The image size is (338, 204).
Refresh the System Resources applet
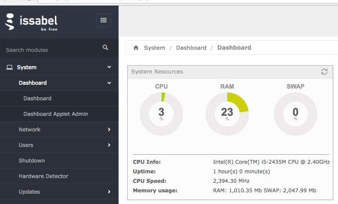click(x=324, y=72)
